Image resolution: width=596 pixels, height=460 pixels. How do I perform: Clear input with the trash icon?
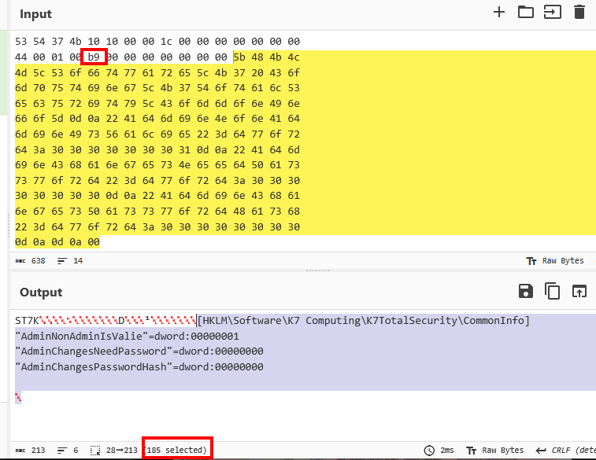coord(579,12)
